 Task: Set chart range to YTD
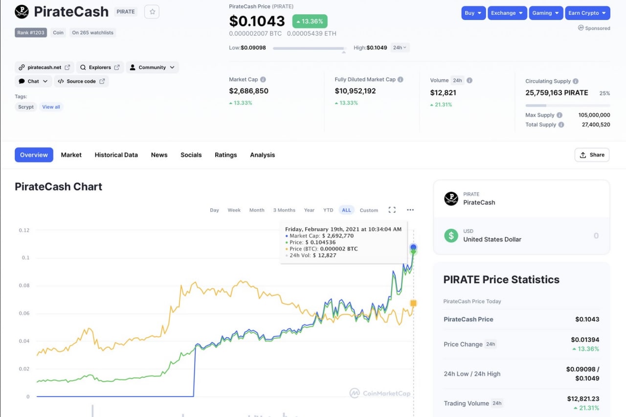tap(328, 210)
